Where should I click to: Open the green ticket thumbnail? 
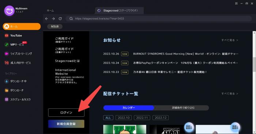(125, 130)
